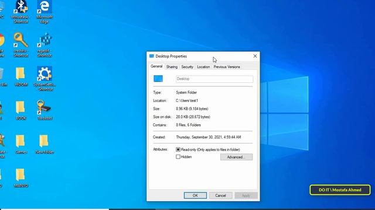
Task: Close the Desktop Properties dialog
Action: pyautogui.click(x=255, y=56)
